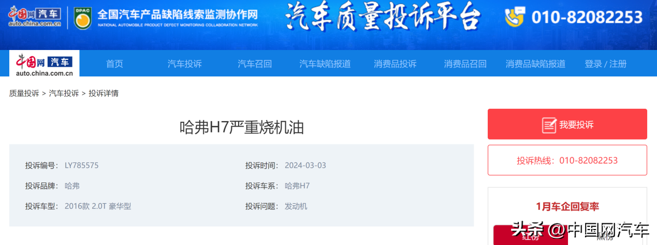Click the complaint number LY785575
Viewport: 657px width, 245px height.
82,166
